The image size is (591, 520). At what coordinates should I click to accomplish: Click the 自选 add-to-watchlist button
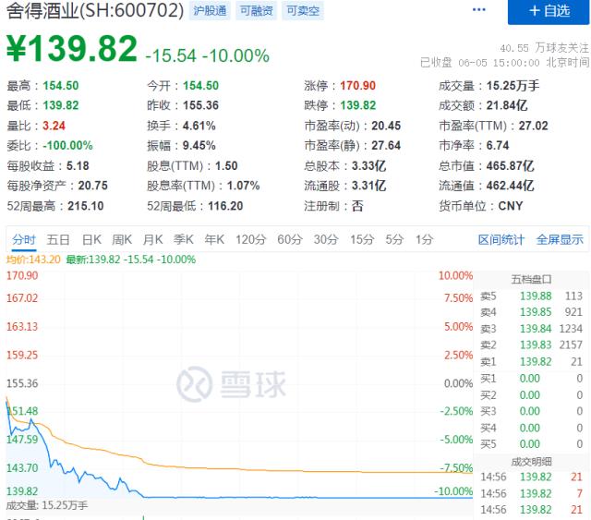(549, 11)
